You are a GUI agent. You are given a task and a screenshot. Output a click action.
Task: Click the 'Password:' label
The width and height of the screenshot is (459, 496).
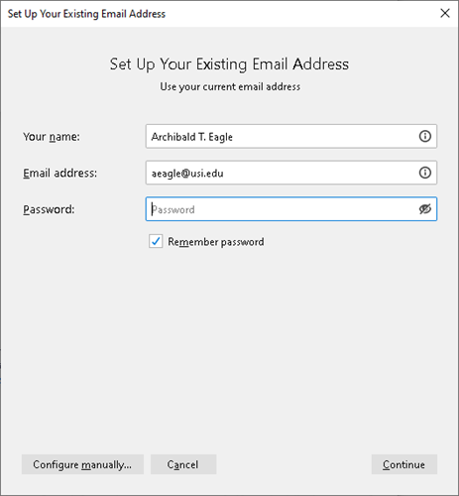(49, 209)
